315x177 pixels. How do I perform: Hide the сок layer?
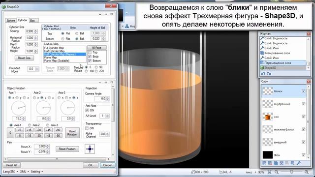(303, 117)
